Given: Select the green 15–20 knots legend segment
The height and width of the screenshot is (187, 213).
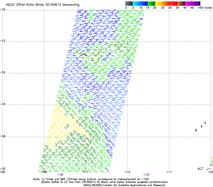Looking at the screenshot, I should 151,3.
